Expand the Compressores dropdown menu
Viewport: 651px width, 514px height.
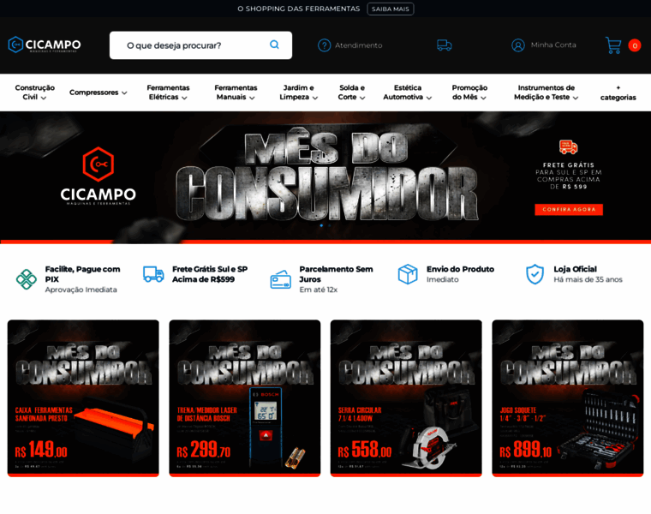point(98,93)
